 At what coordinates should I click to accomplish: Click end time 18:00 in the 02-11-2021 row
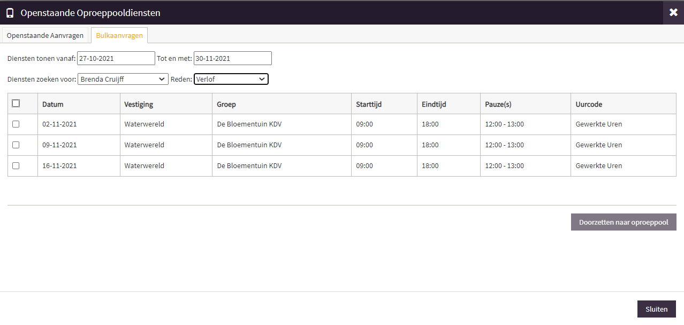point(430,124)
